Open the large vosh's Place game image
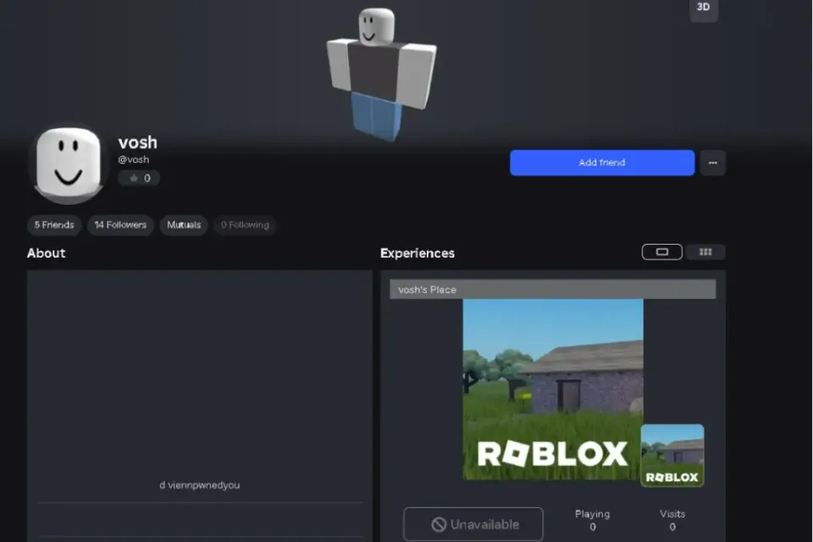 click(x=553, y=390)
